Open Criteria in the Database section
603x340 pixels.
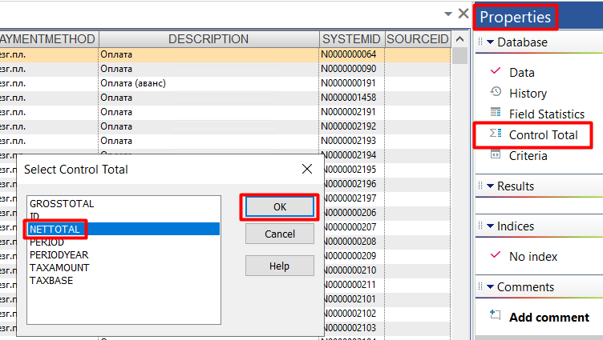(528, 156)
